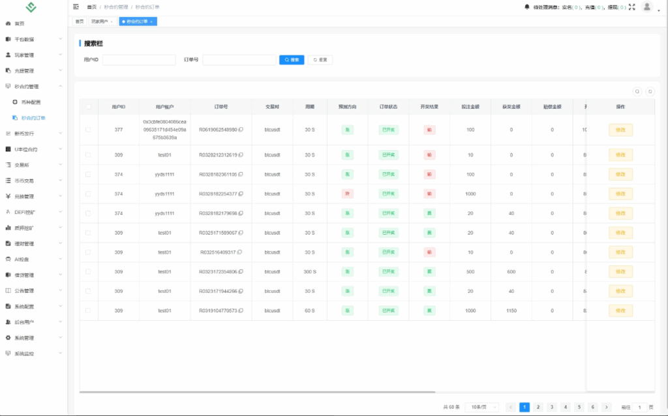Click 修改 for order R0619062548980

pyautogui.click(x=620, y=130)
